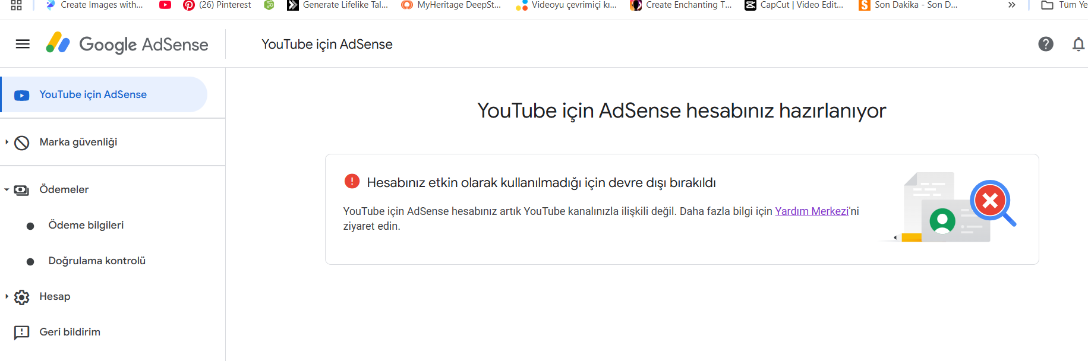
Task: Show more bookmarks with double chevron
Action: click(1012, 5)
